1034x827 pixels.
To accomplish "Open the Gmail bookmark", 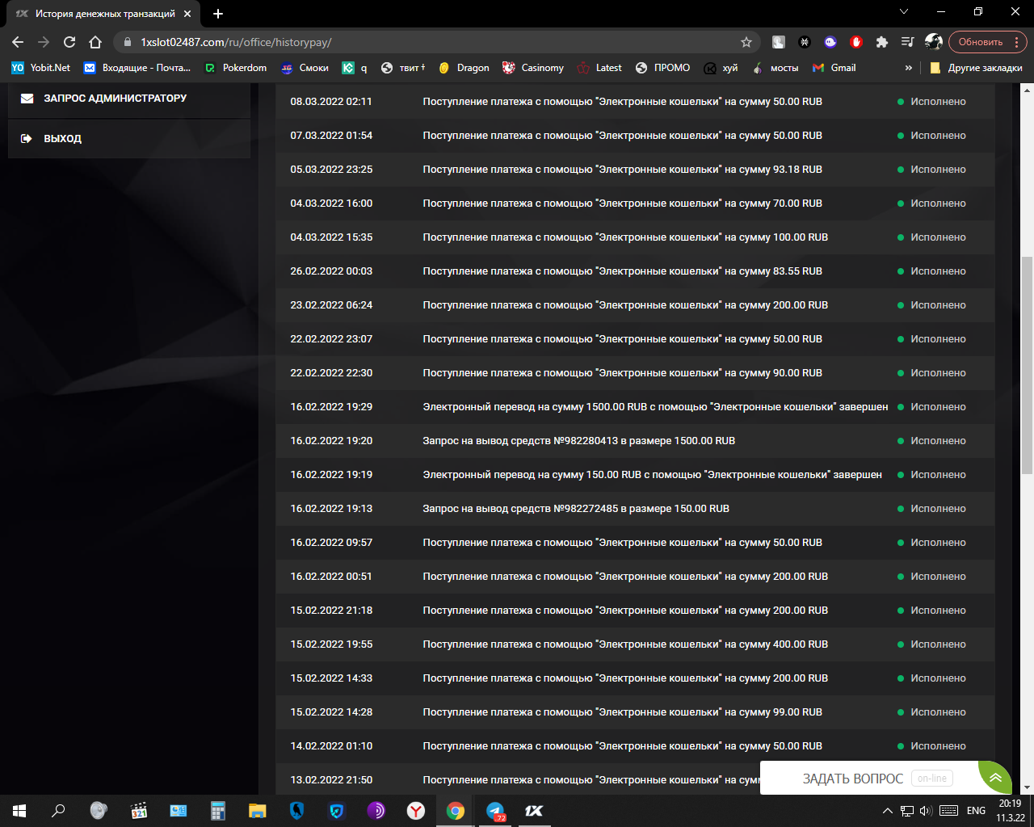I will pyautogui.click(x=834, y=68).
